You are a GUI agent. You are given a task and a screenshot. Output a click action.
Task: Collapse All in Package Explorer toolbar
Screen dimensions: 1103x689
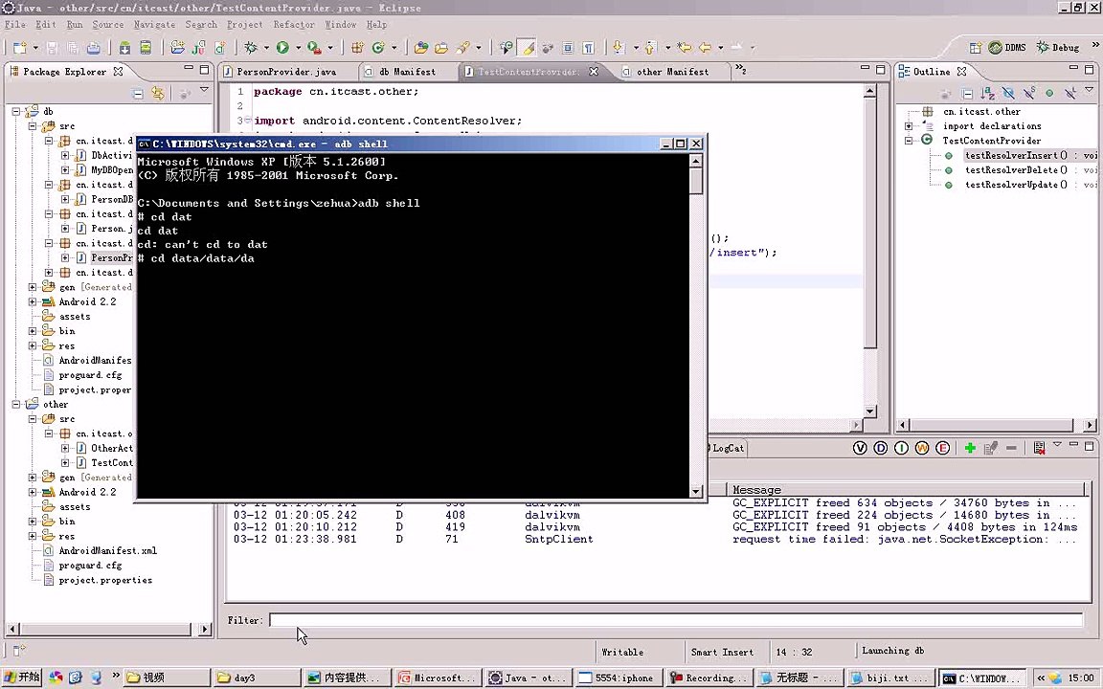[x=138, y=94]
